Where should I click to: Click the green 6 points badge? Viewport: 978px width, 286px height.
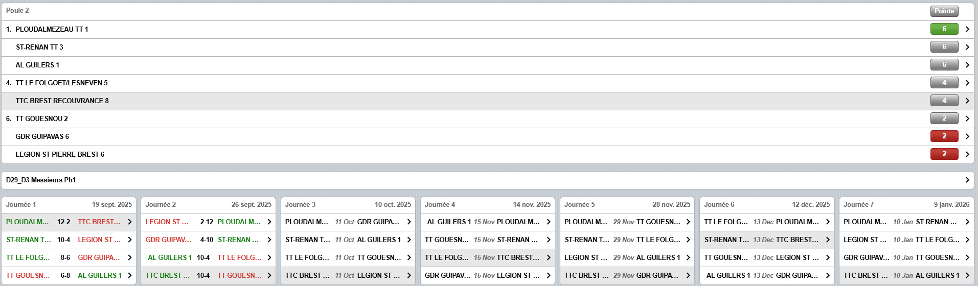pyautogui.click(x=944, y=29)
